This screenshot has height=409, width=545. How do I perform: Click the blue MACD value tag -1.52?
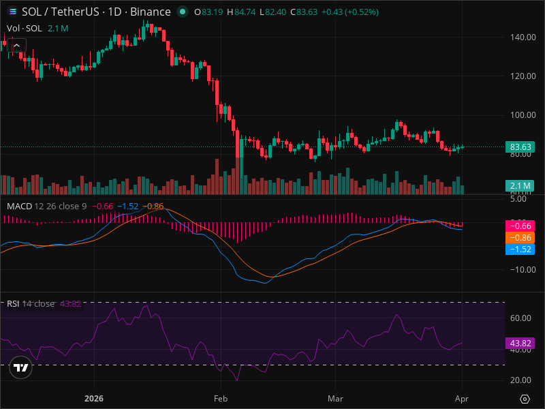pos(520,249)
